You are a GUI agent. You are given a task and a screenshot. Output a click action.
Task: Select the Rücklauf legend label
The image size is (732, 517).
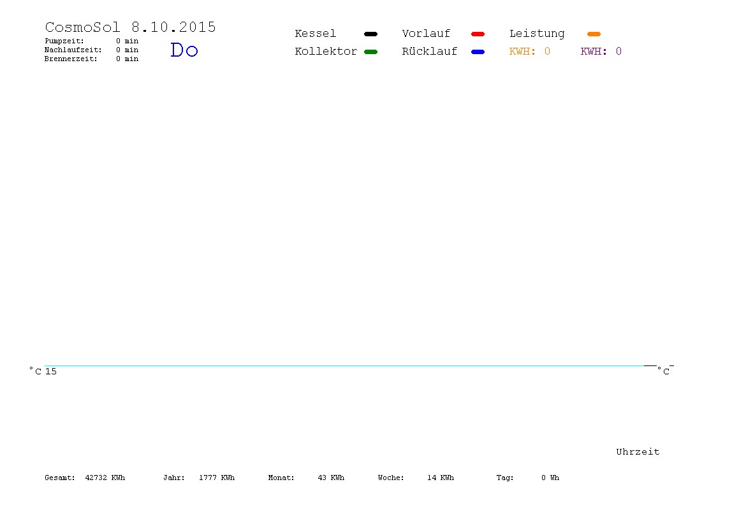(x=430, y=52)
